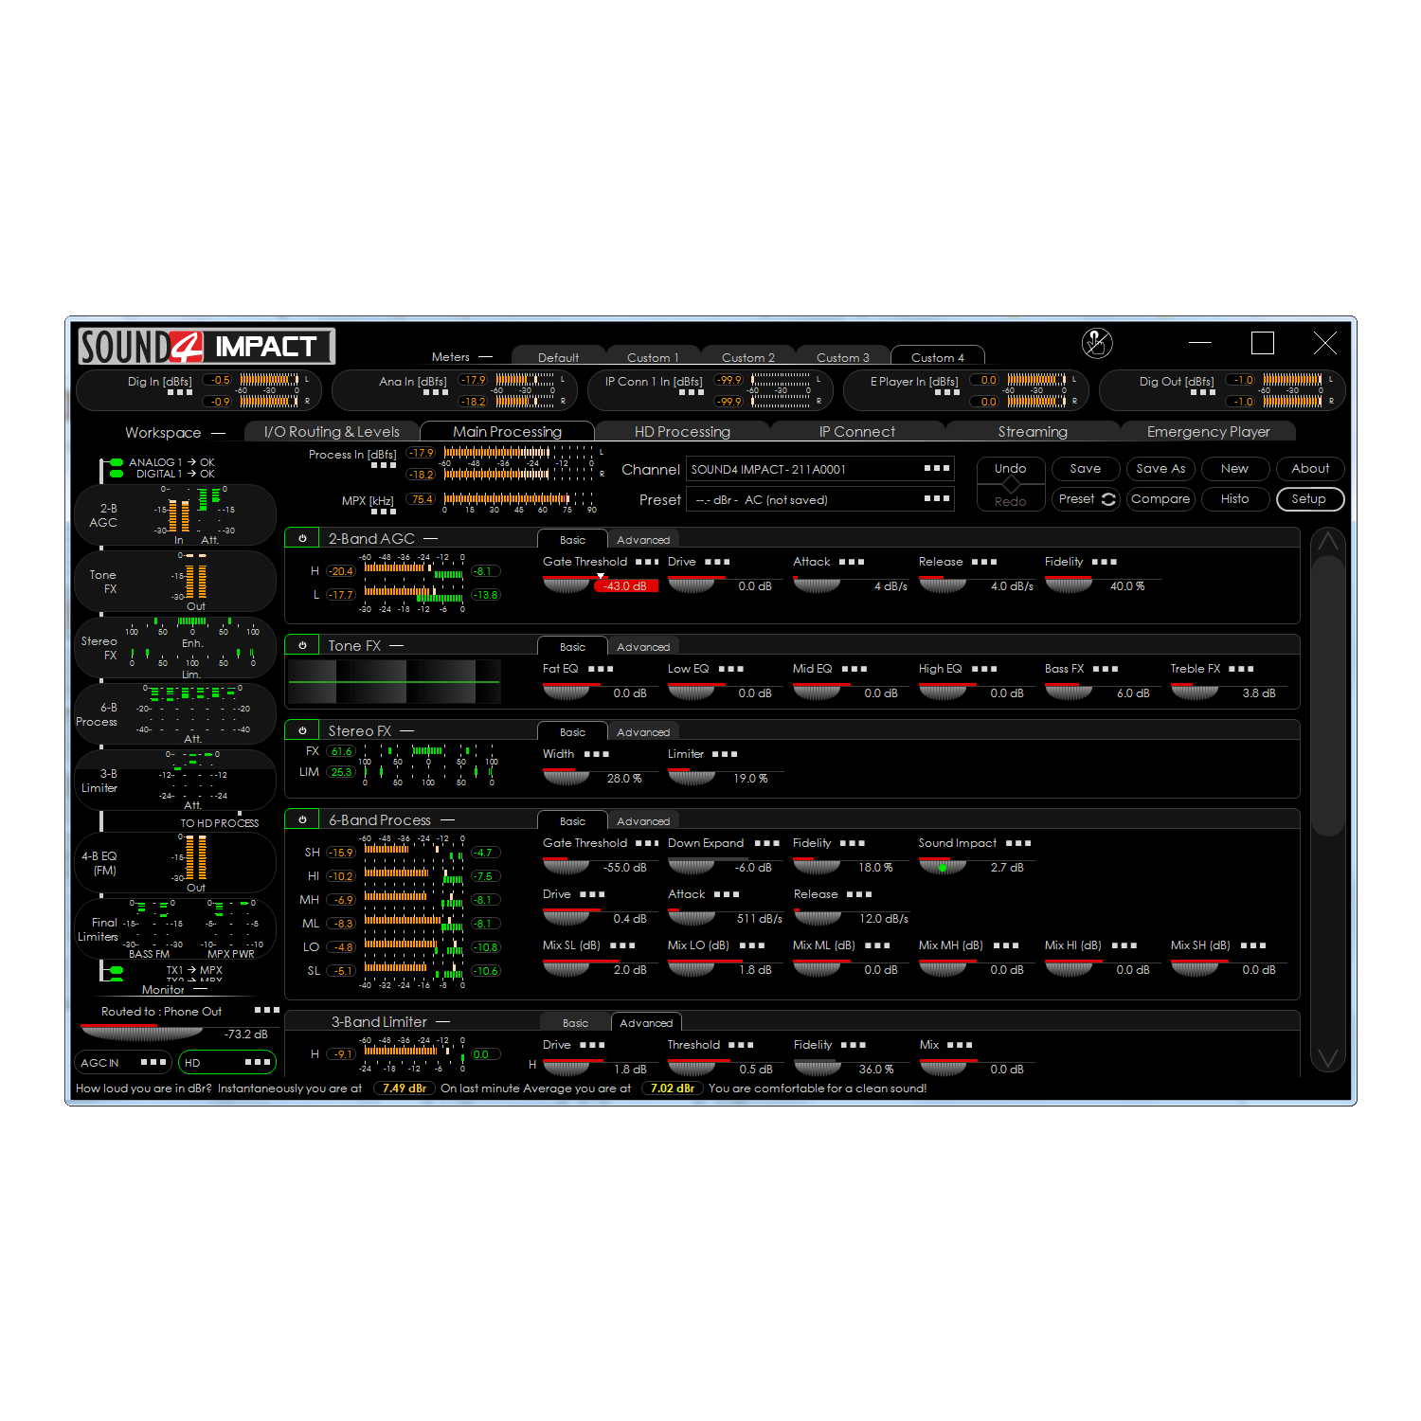Open Routed to Phone Out options dots
Viewport: 1421px width, 1421px height.
267,1010
